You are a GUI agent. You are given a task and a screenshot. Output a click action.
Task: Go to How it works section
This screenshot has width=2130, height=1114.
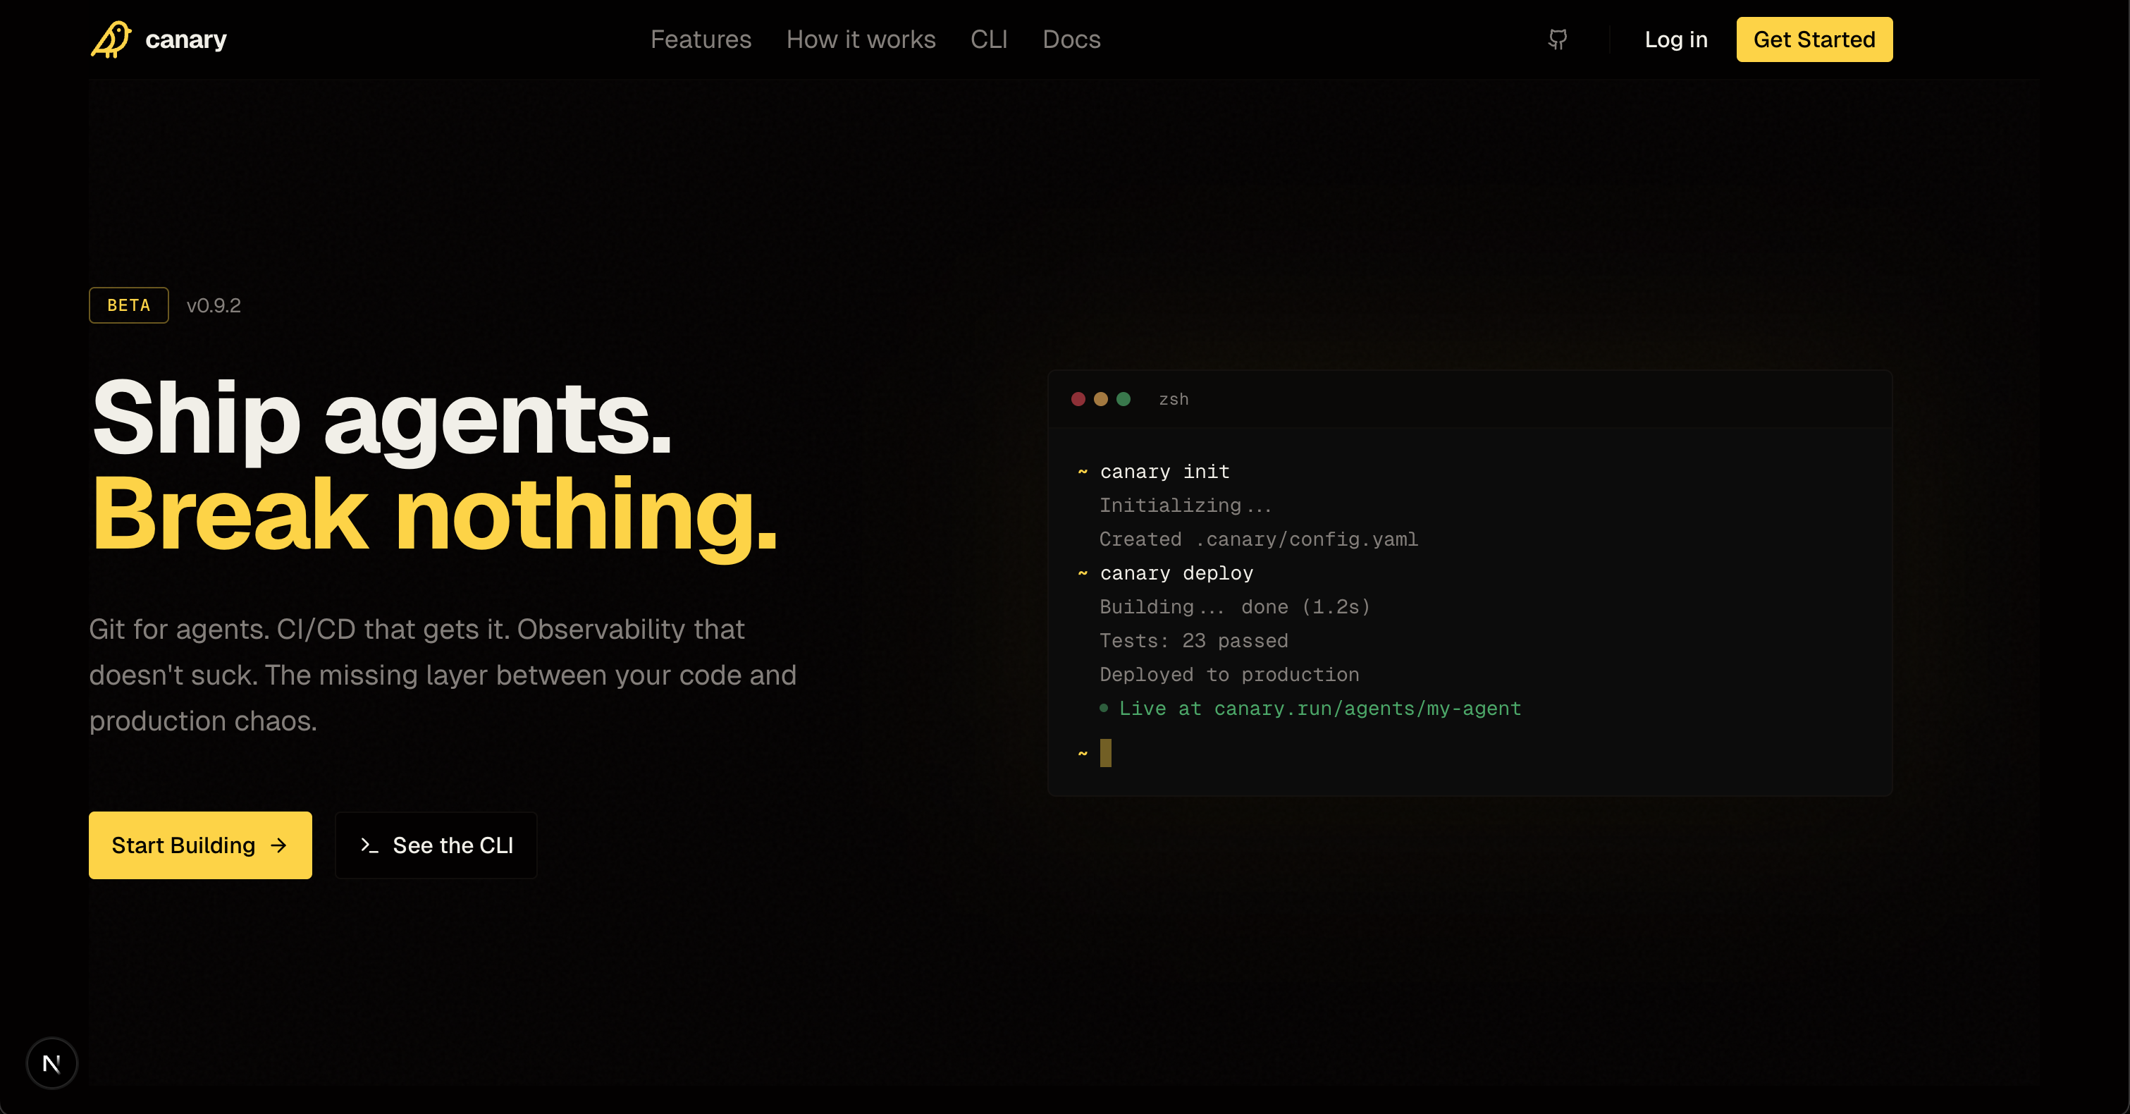(860, 39)
